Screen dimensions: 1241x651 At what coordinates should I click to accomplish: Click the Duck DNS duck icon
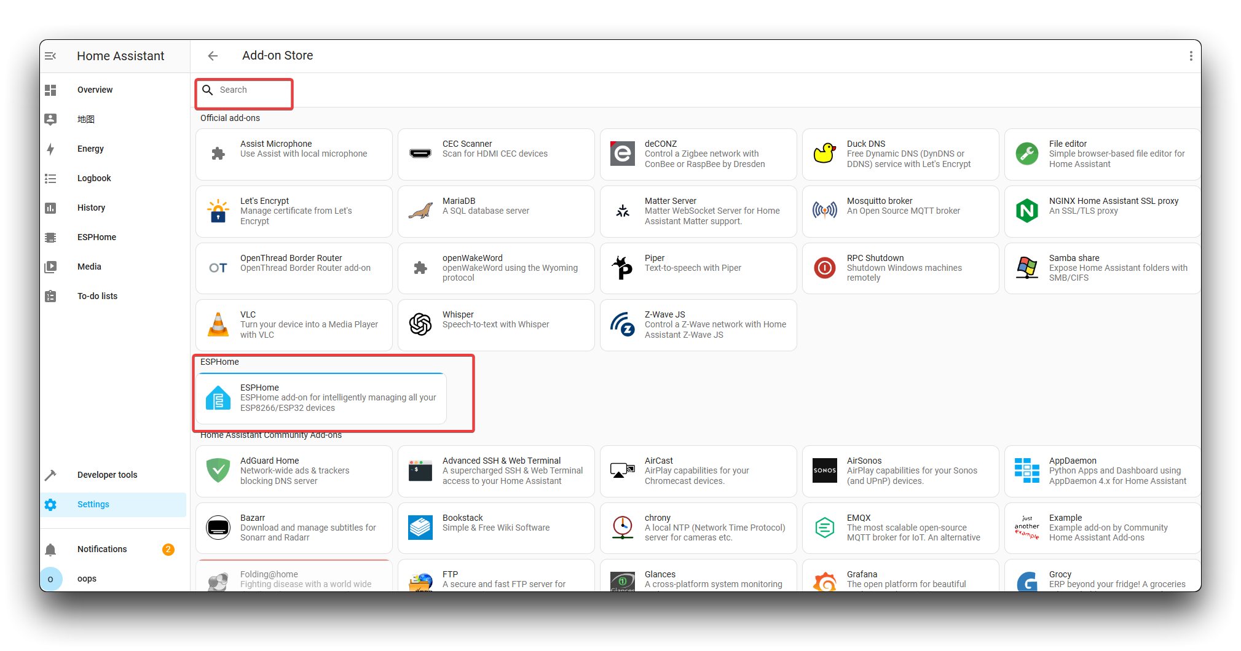[x=825, y=154]
